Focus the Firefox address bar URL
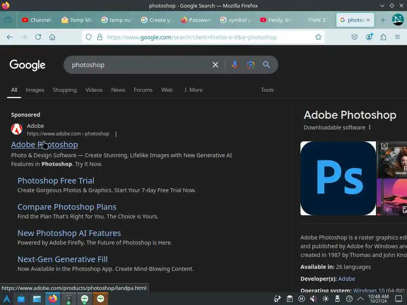 click(x=192, y=37)
